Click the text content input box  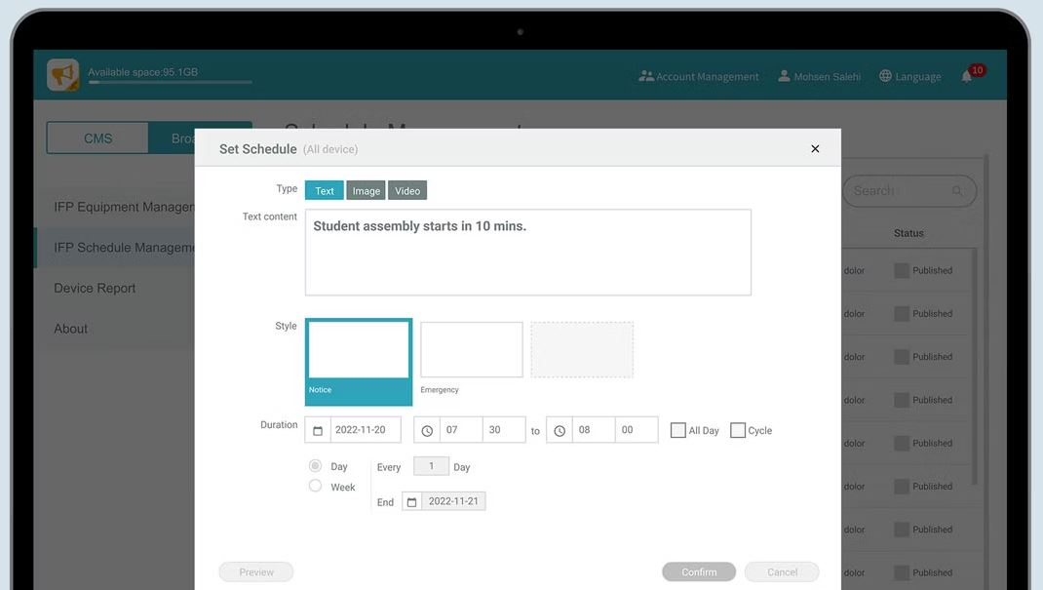pyautogui.click(x=527, y=253)
